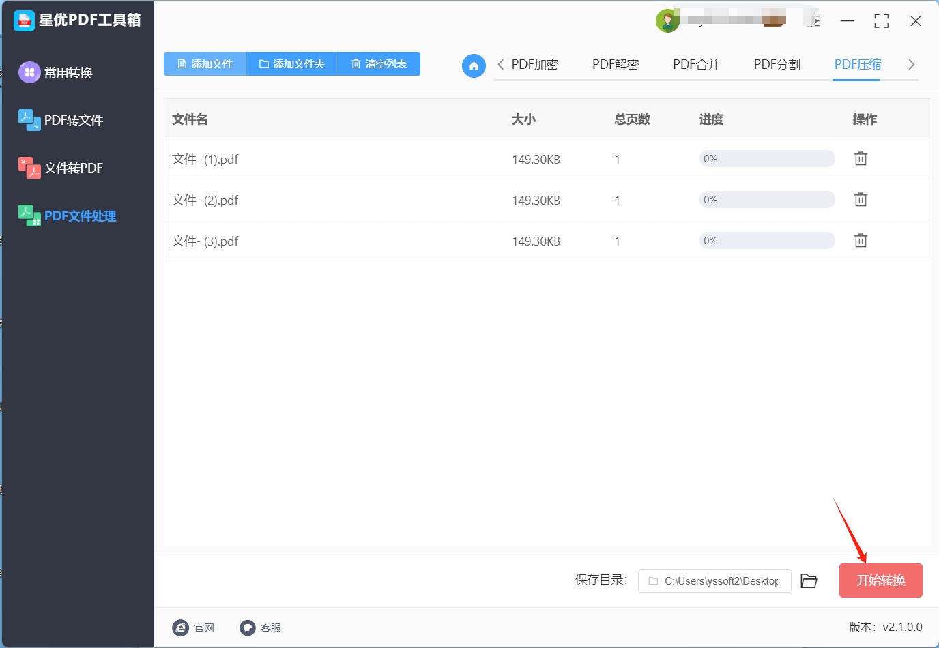Click the 文件名 column header
Image resolution: width=939 pixels, height=648 pixels.
(x=190, y=119)
